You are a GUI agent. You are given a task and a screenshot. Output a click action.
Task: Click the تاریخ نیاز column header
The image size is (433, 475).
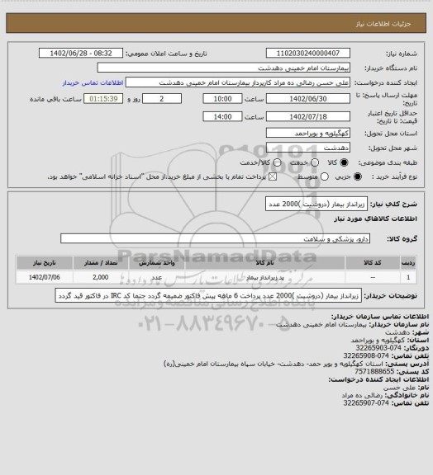click(45, 262)
